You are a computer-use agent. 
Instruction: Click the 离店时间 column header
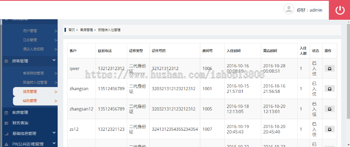tap(270, 51)
